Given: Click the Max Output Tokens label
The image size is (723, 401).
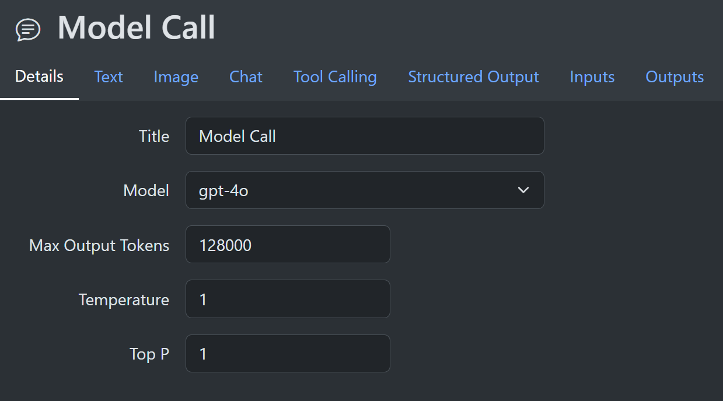Looking at the screenshot, I should (x=99, y=245).
